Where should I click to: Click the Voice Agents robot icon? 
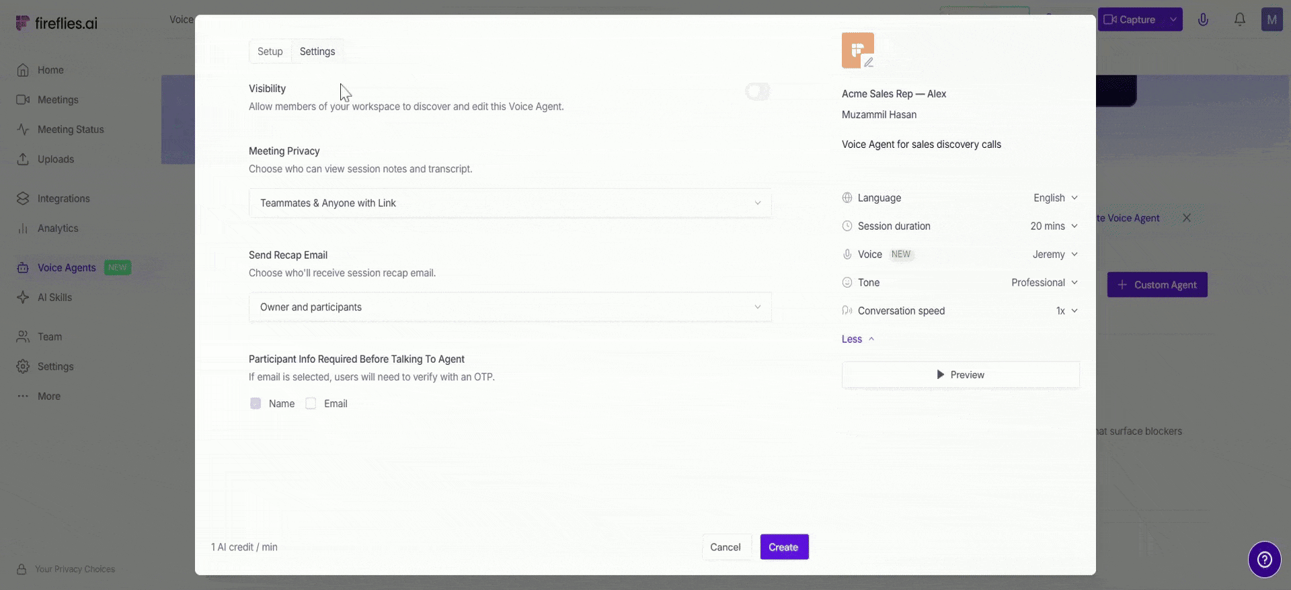click(x=23, y=267)
